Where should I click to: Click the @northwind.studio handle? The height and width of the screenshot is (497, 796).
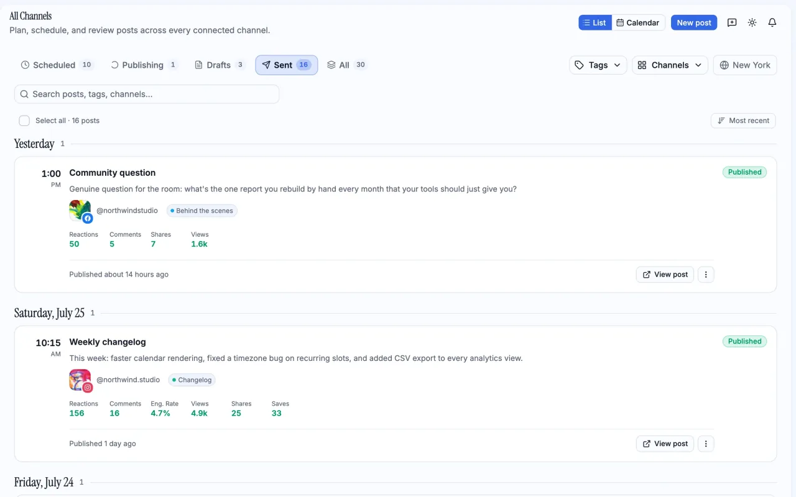[x=128, y=380]
